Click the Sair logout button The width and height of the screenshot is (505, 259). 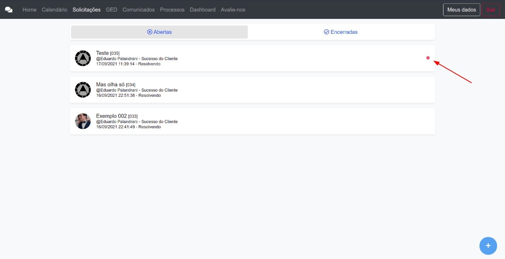tap(490, 10)
